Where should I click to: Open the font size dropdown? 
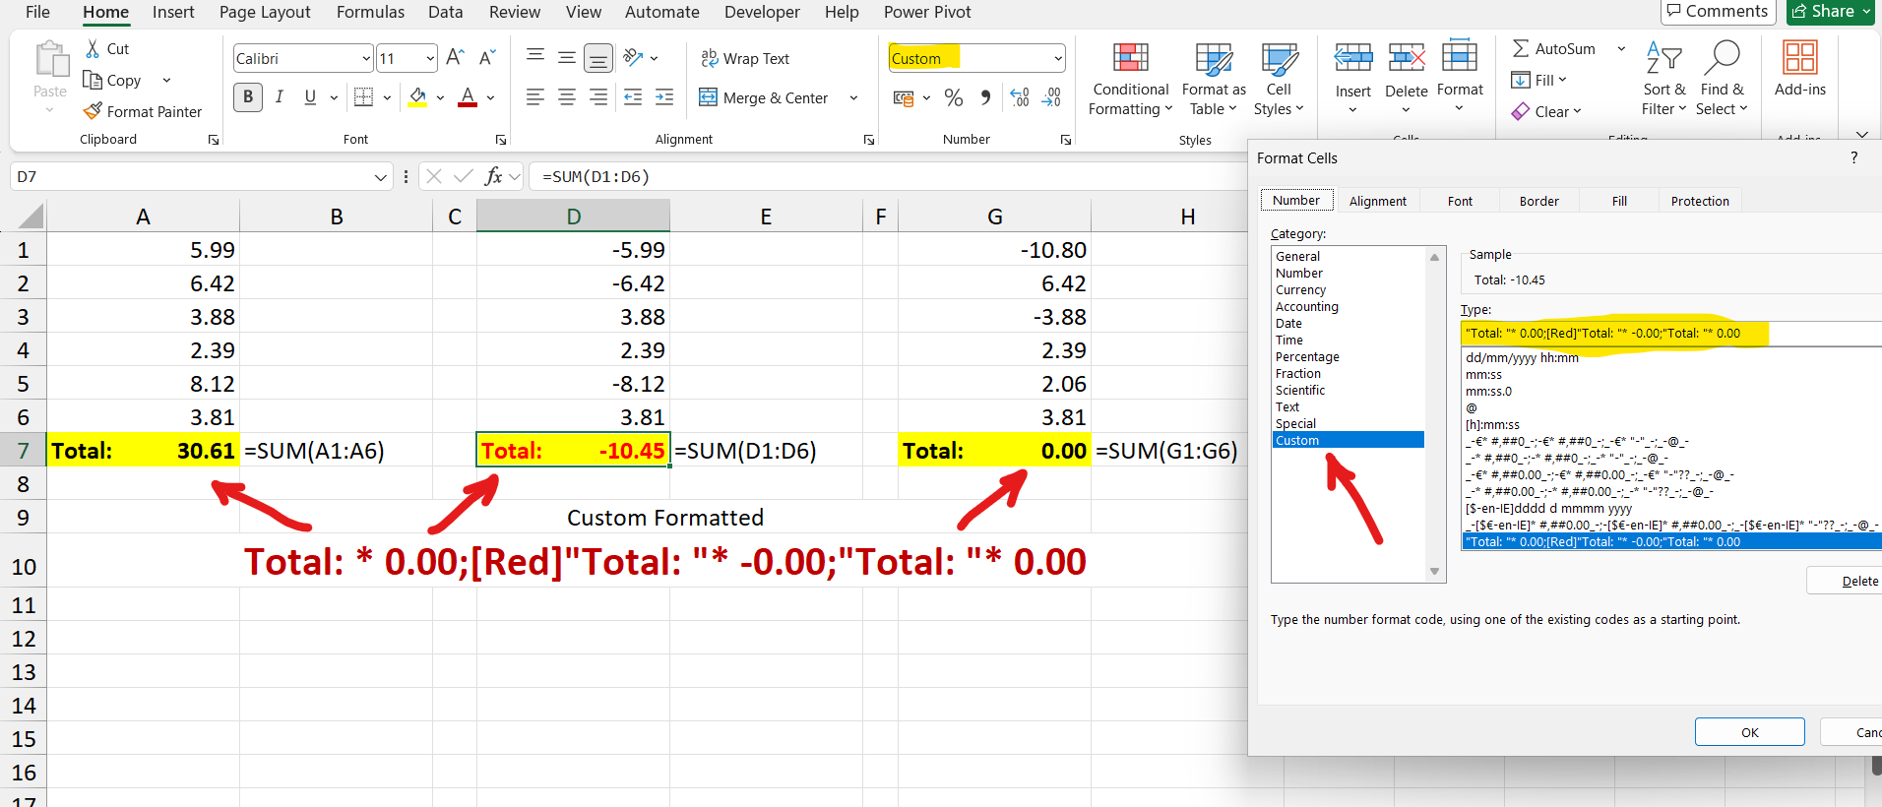[x=430, y=58]
